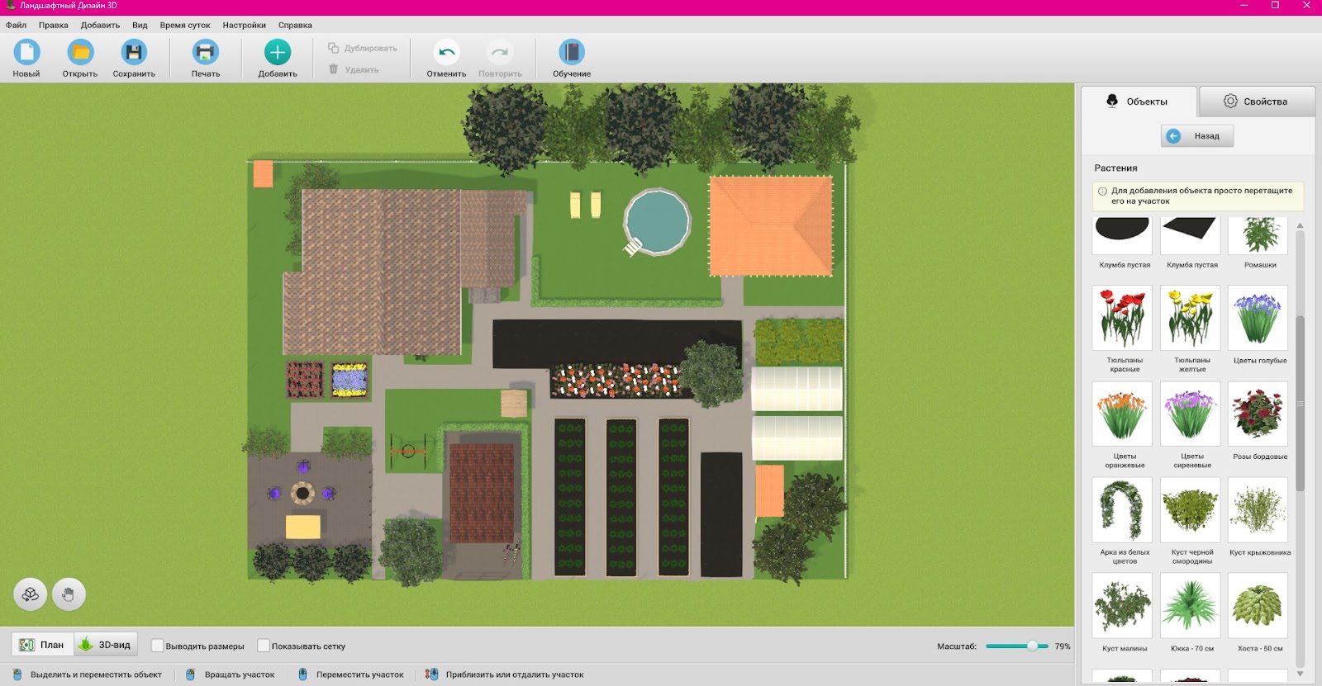Click the hand pan round button
This screenshot has height=686, width=1322.
pos(69,594)
